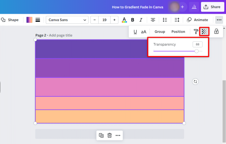Open the transparency checkerboard icon
This screenshot has height=144, width=226.
pyautogui.click(x=204, y=32)
